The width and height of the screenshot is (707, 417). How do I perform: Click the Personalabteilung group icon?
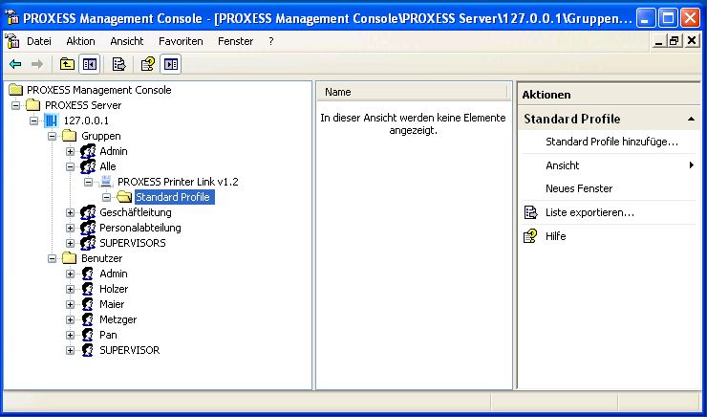pos(88,228)
